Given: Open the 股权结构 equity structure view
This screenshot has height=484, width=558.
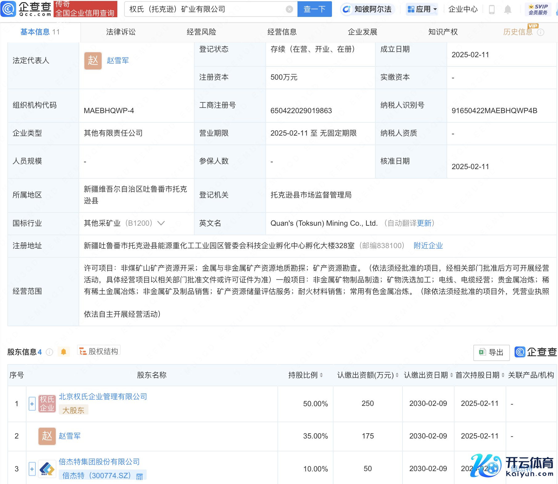Looking at the screenshot, I should 99,351.
